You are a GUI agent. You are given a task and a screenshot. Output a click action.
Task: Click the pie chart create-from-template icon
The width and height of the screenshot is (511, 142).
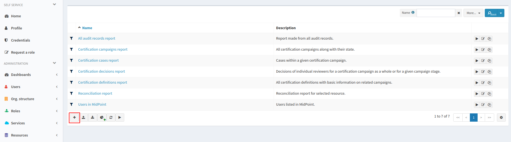(x=102, y=118)
